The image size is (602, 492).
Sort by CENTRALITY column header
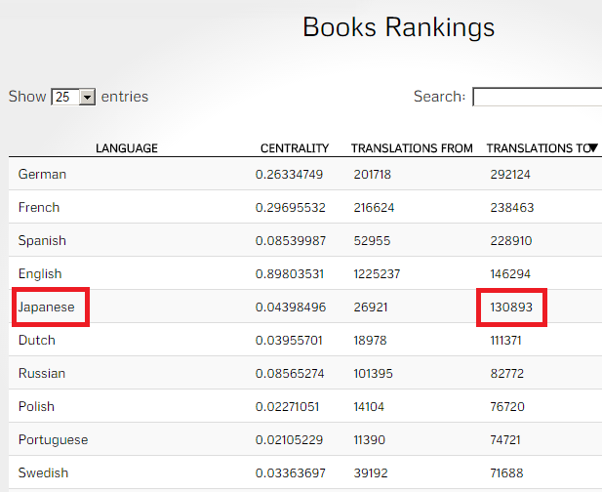[x=295, y=148]
